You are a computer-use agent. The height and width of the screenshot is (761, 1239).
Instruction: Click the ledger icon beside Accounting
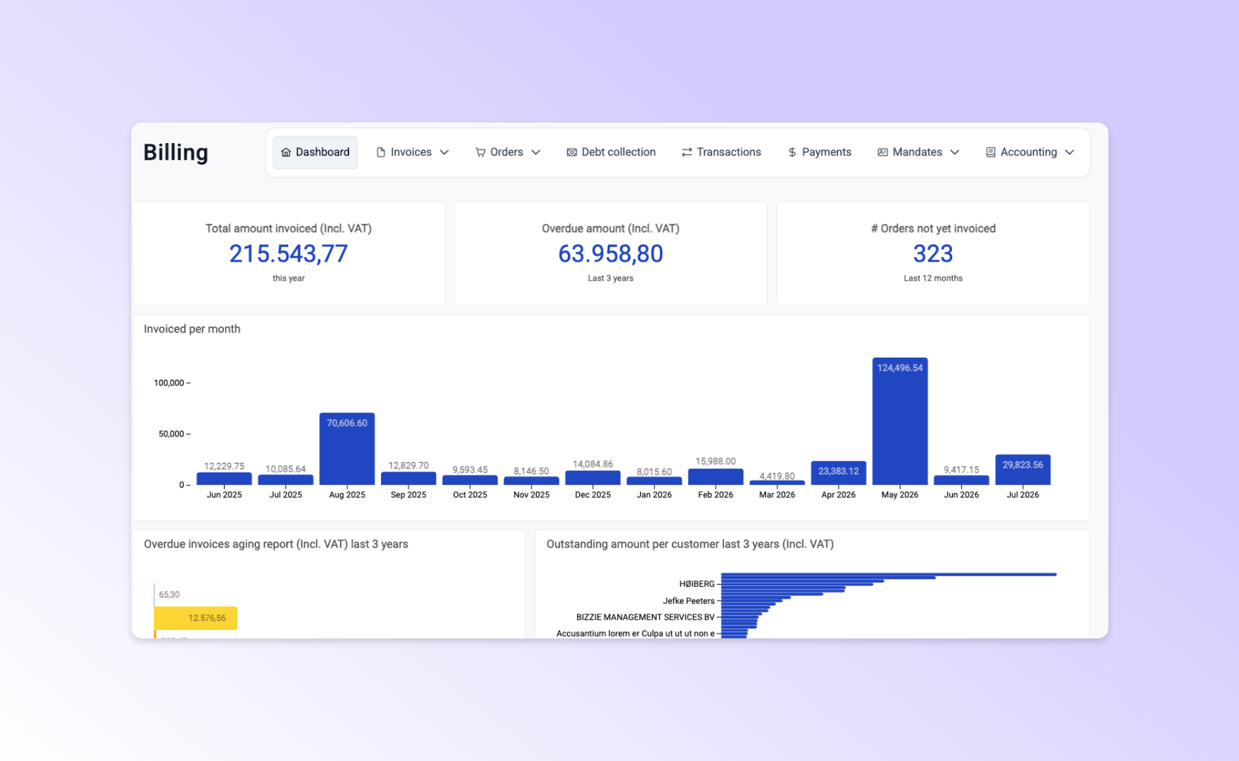(991, 152)
